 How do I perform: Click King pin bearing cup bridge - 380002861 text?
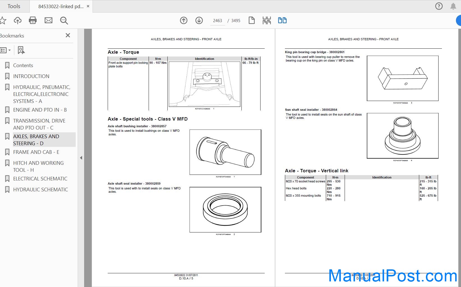(x=315, y=52)
